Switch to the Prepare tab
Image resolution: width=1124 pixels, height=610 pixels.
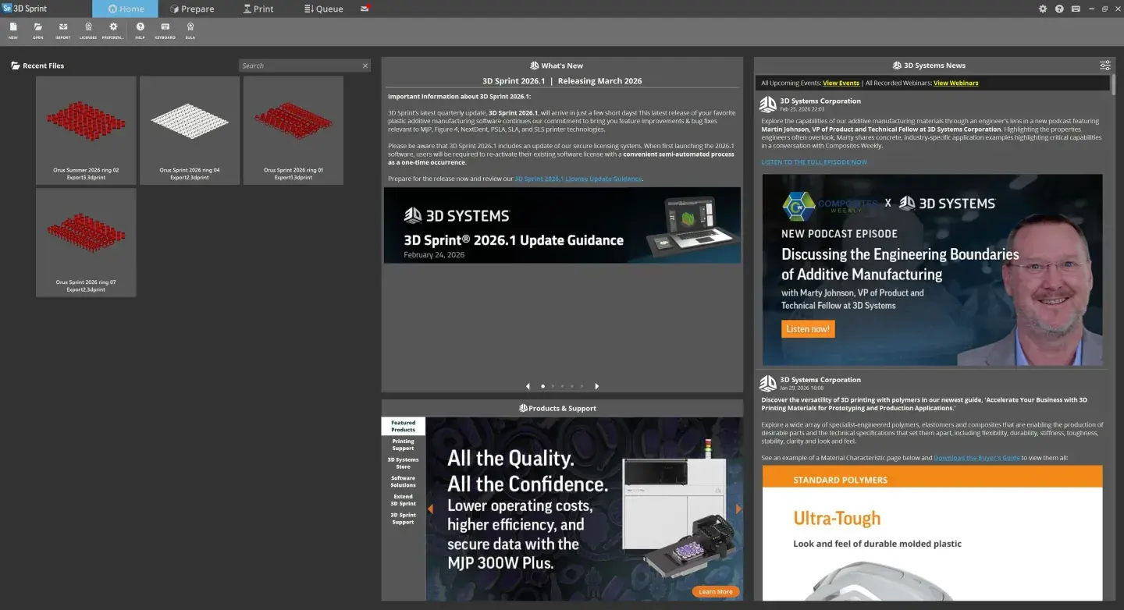(x=192, y=9)
